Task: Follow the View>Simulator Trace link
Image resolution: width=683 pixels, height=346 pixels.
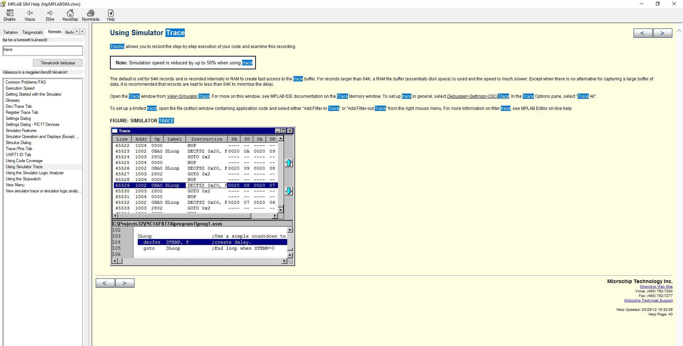Action: pyautogui.click(x=188, y=96)
